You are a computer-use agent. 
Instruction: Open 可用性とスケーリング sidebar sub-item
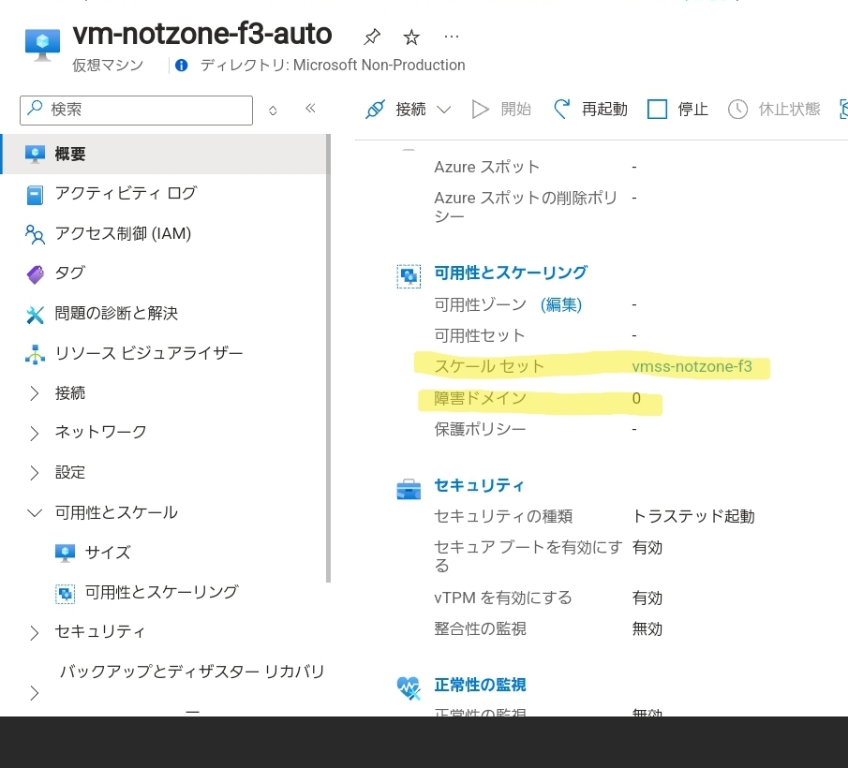(163, 592)
